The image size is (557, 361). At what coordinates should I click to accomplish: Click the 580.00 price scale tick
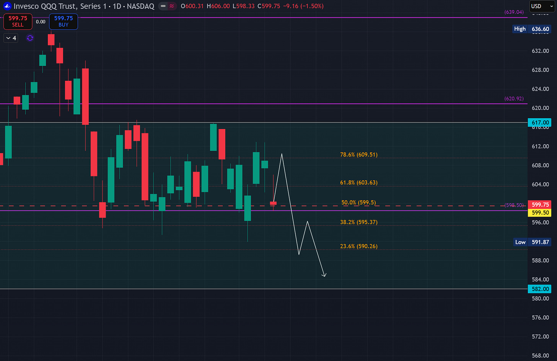540,299
